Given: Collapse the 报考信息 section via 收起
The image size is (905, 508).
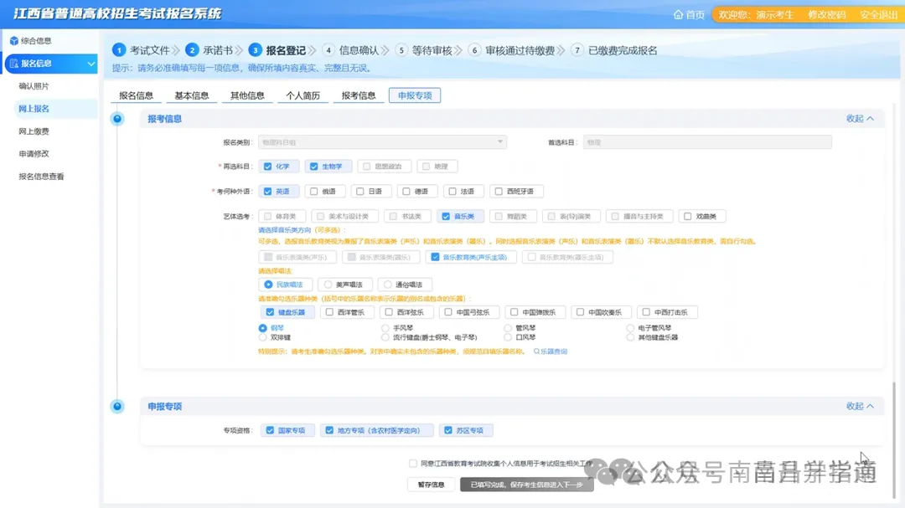Looking at the screenshot, I should click(860, 119).
